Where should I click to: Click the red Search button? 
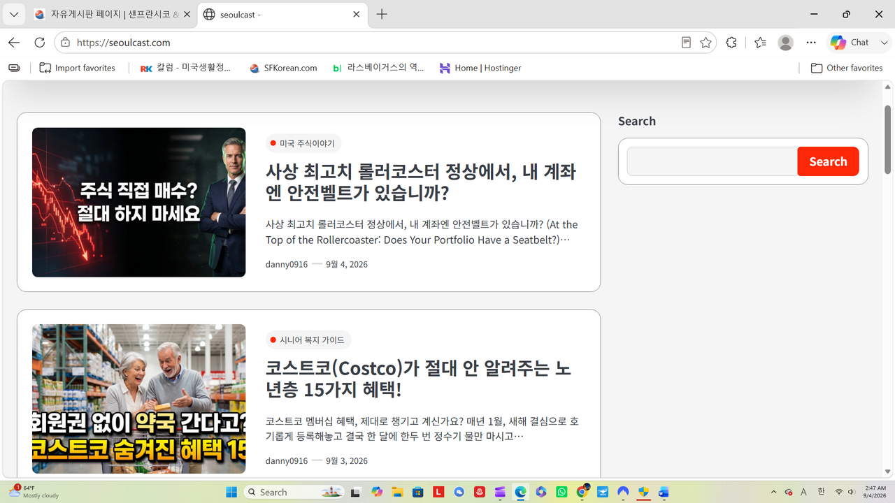[828, 161]
